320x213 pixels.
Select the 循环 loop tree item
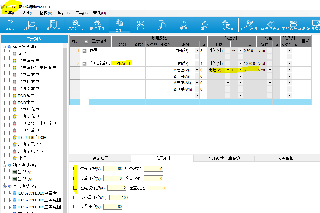tap(22, 158)
